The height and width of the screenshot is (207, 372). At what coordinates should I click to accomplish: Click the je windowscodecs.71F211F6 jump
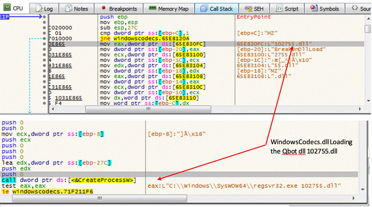tap(47, 192)
